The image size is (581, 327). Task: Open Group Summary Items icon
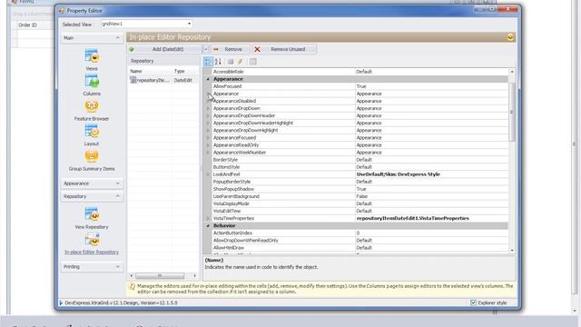[92, 156]
